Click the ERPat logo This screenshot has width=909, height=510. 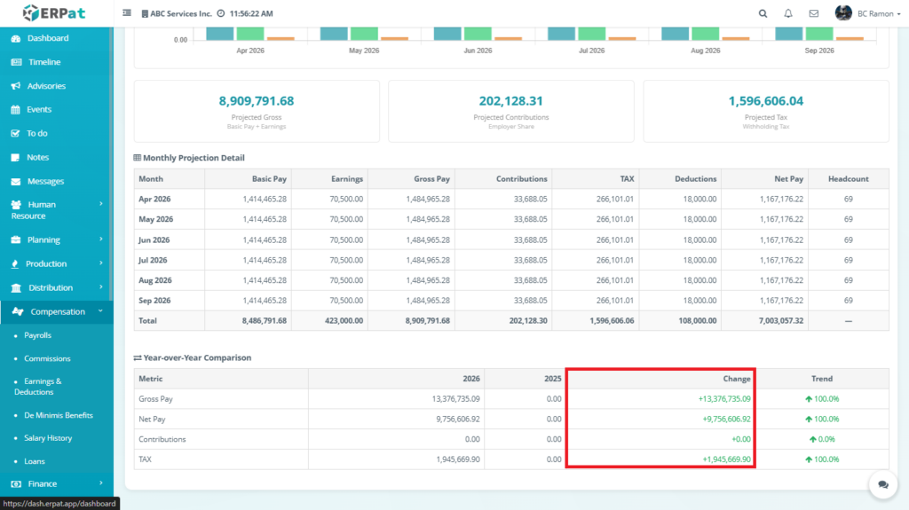pos(56,13)
